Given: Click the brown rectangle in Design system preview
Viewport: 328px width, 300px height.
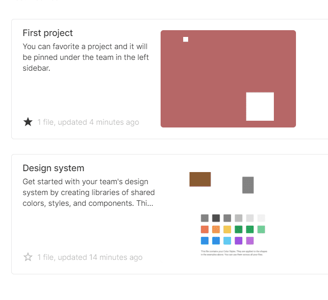Looking at the screenshot, I should 200,179.
